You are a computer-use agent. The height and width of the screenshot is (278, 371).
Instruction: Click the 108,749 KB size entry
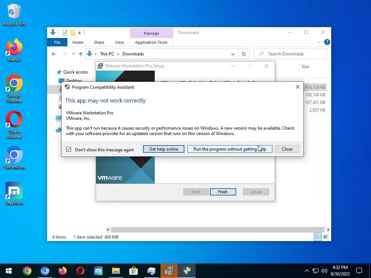tap(315, 94)
